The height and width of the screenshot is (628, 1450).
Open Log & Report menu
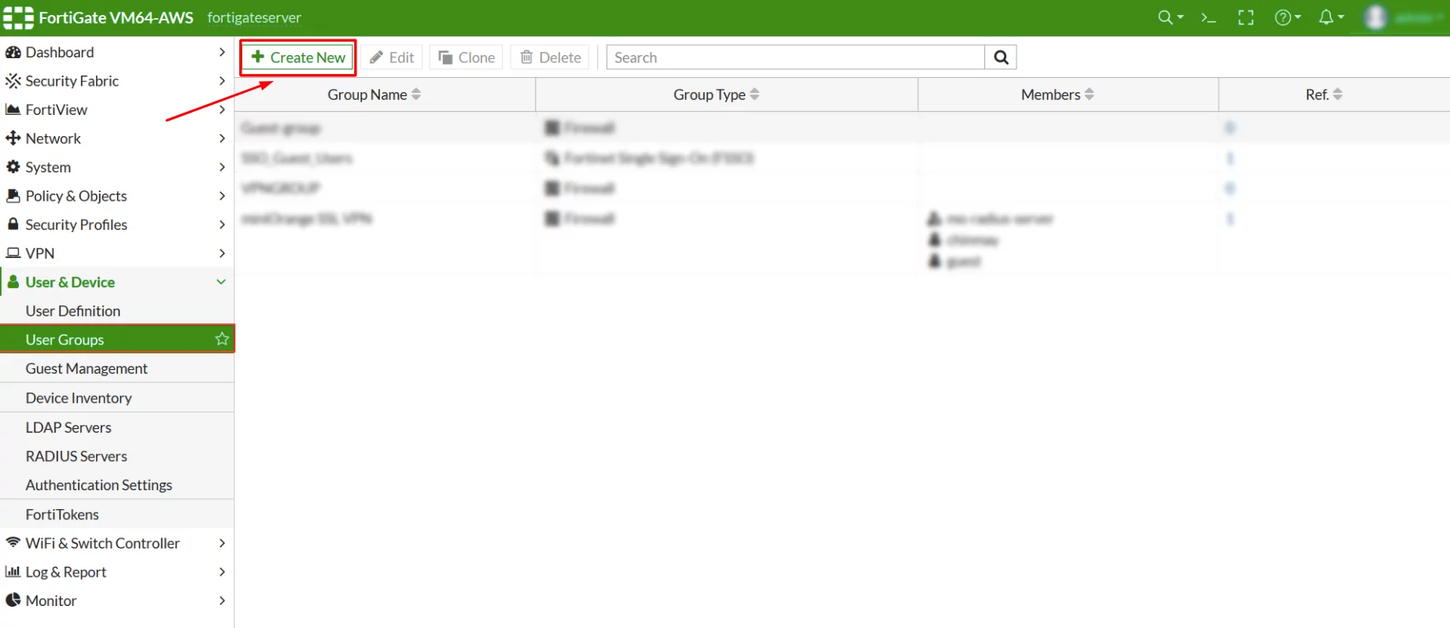pyautogui.click(x=116, y=572)
